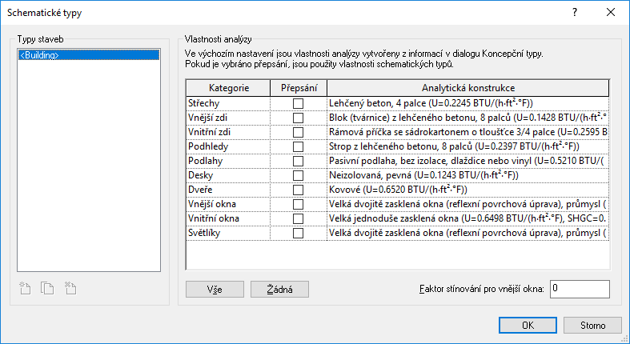This screenshot has height=344, width=630.
Task: Check the override box for Dveře
Action: [299, 190]
